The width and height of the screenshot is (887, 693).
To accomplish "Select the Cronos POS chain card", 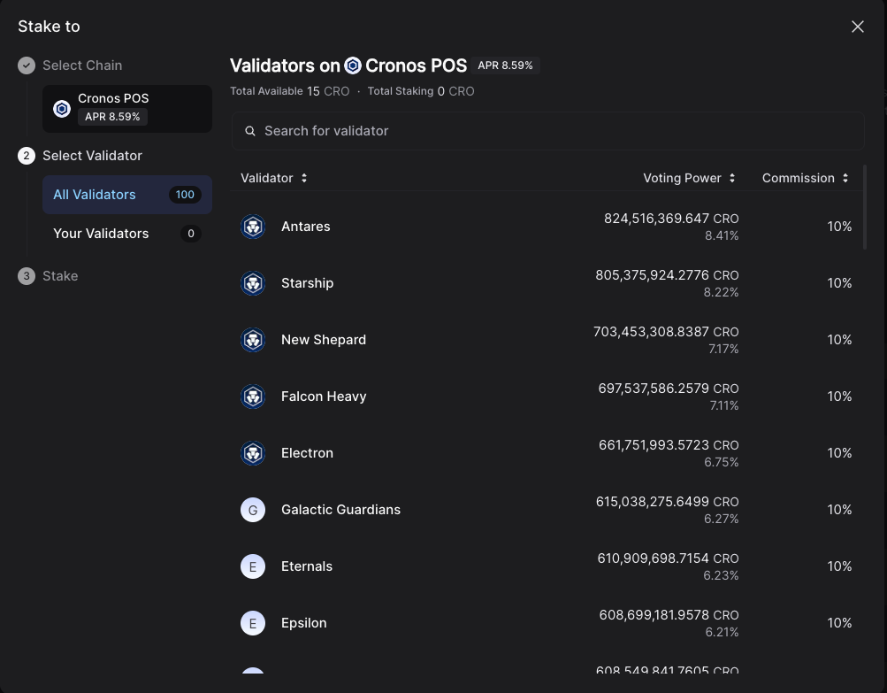I will pyautogui.click(x=126, y=108).
